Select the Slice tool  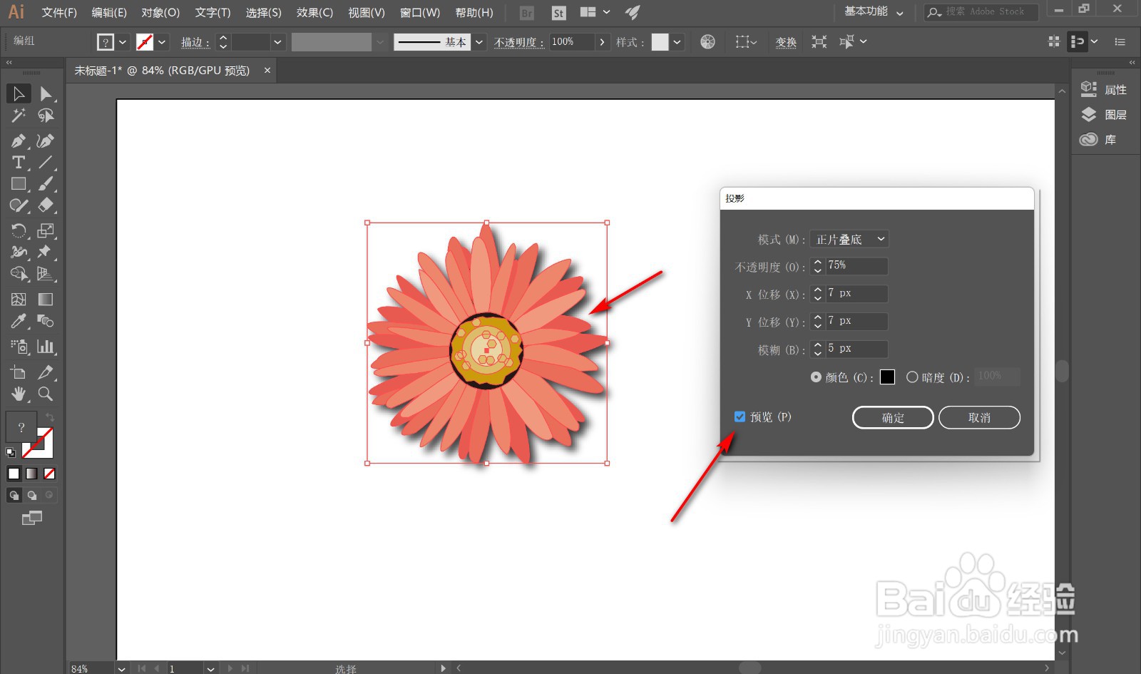[x=46, y=372]
